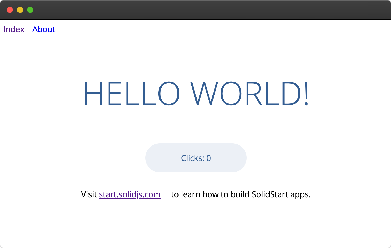This screenshot has width=391, height=248.
Task: Follow the start.solidjs.com hyperlink
Action: click(130, 194)
